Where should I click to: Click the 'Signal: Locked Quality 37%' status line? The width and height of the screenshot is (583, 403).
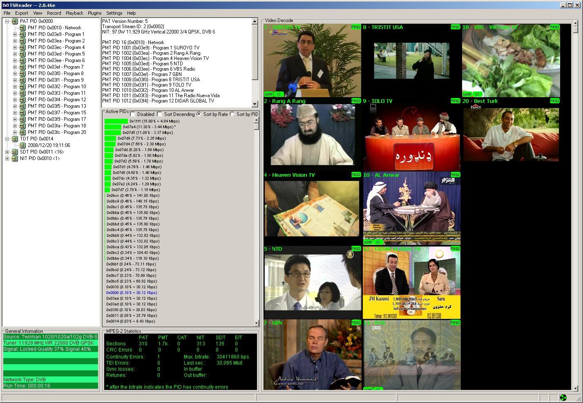click(51, 349)
